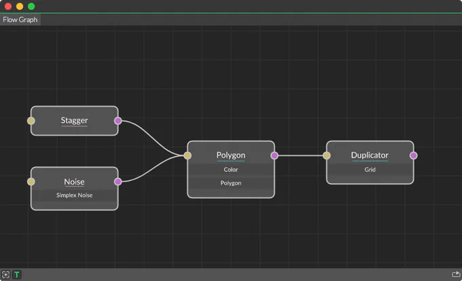Screen dimensions: 462x281
Task: Click the Noise node's yellow input port
Action: [31, 181]
